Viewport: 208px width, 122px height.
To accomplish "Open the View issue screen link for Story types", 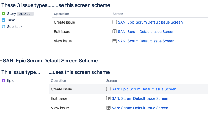I will (146, 41).
